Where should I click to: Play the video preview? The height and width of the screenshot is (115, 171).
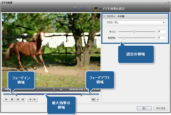pos(6,99)
